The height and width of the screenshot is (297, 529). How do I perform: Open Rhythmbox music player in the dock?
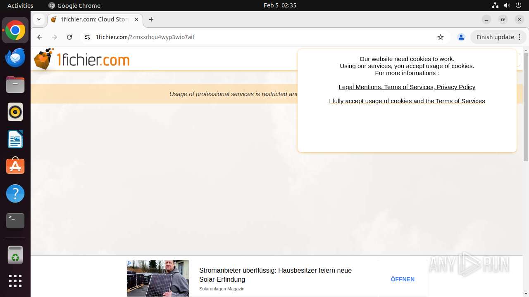(x=15, y=112)
